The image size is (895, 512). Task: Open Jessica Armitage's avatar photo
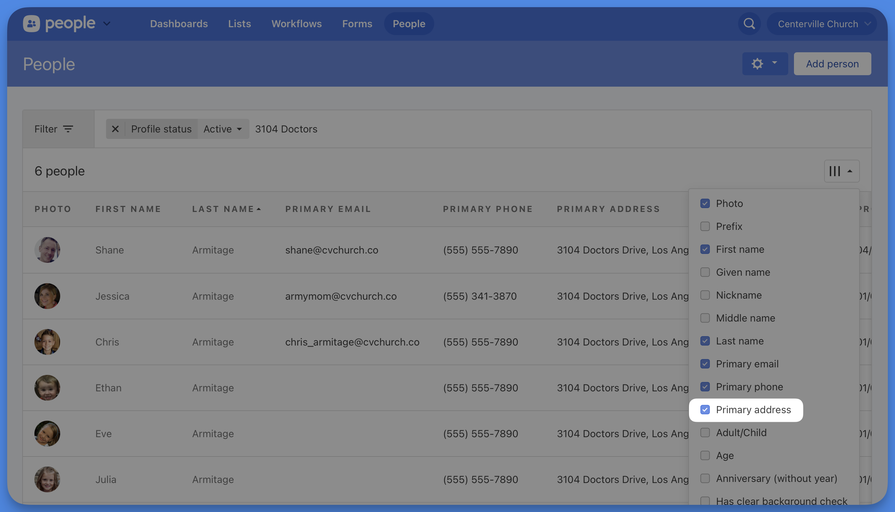[x=47, y=296]
